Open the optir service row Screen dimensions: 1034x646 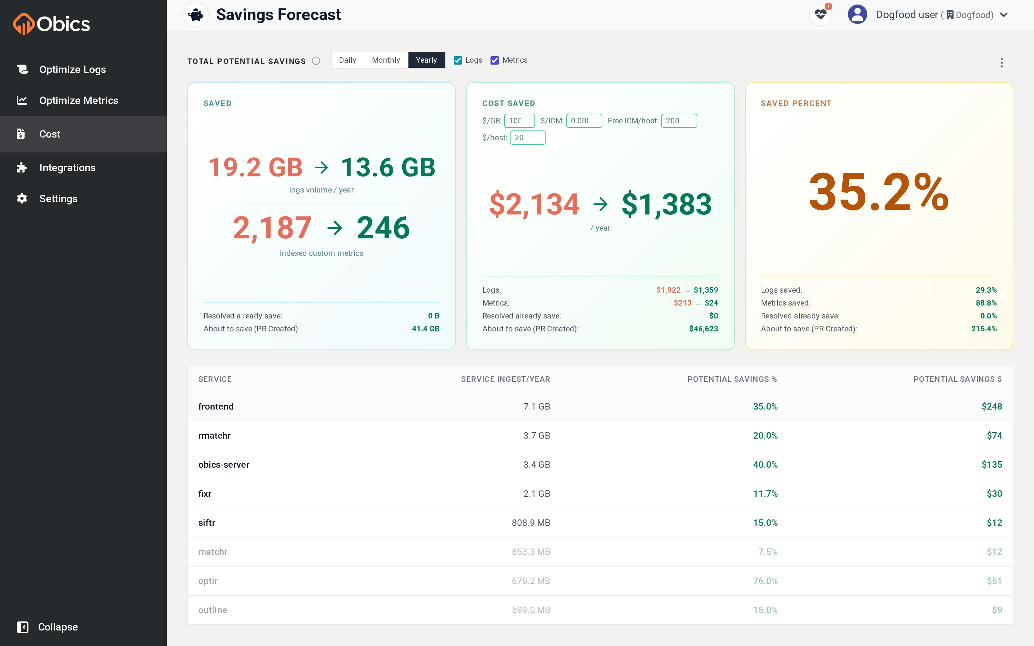(600, 581)
